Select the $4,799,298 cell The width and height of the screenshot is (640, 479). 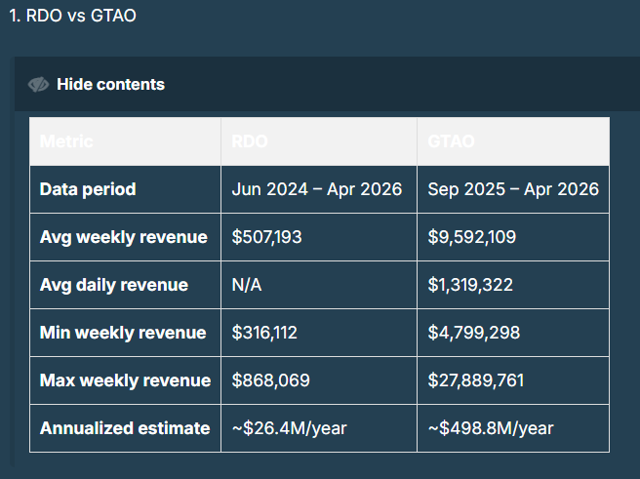point(474,333)
